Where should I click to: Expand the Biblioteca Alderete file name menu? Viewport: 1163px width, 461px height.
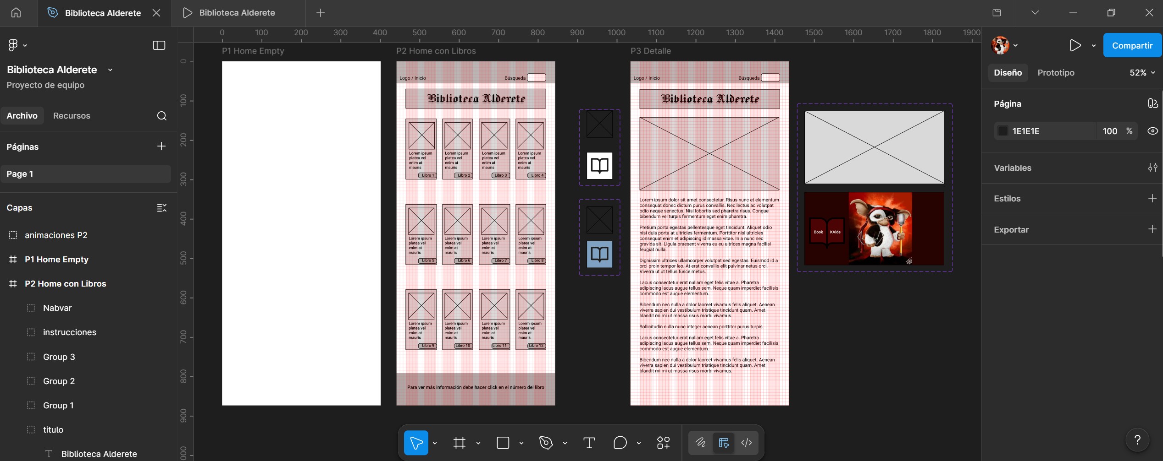tap(110, 70)
